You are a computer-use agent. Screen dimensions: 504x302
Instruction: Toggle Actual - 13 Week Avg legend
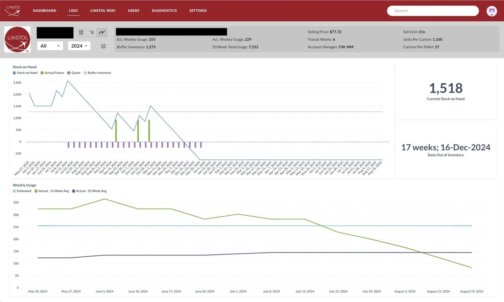point(52,191)
